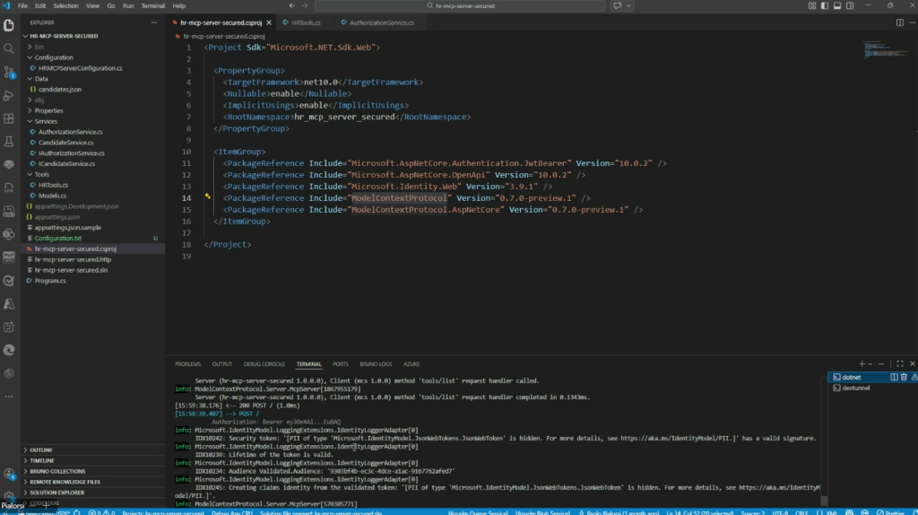The width and height of the screenshot is (918, 515).
Task: Open the Testing flask icon
Action: coord(10,142)
